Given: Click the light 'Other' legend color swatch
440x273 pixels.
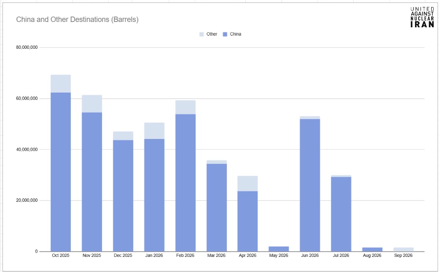Looking at the screenshot, I should pyautogui.click(x=201, y=34).
